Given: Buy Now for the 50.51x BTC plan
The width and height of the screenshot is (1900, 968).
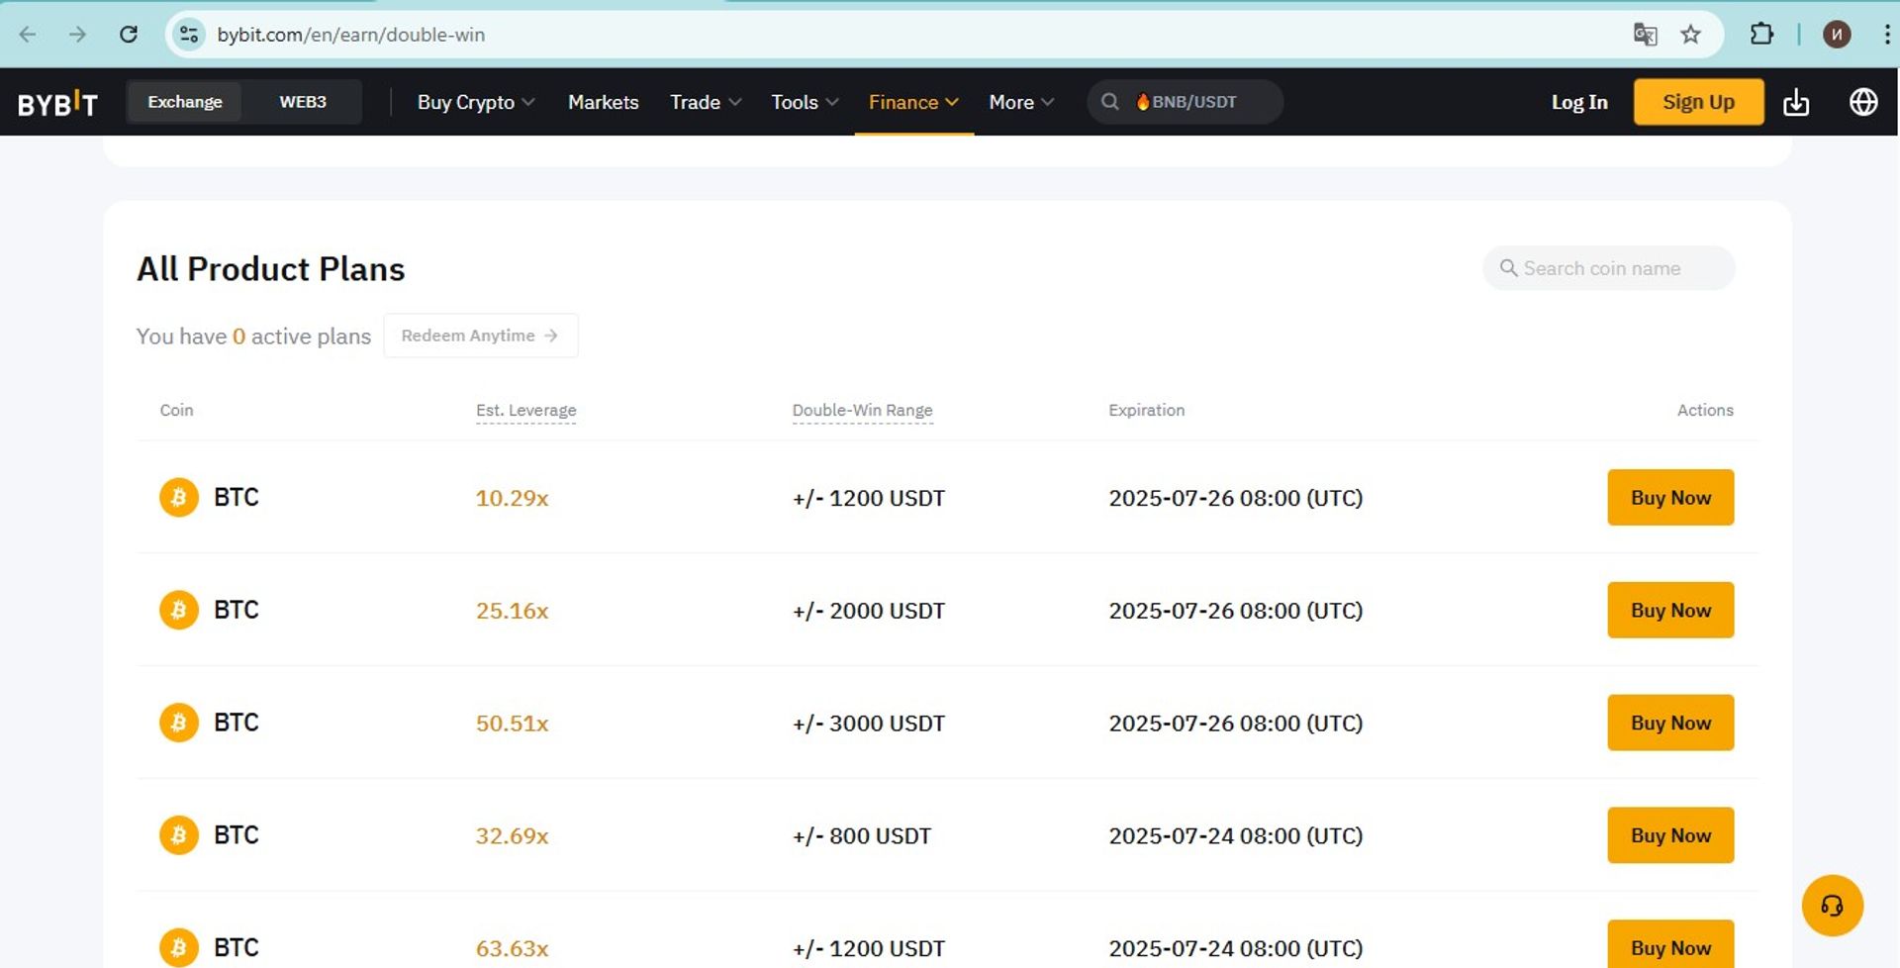Looking at the screenshot, I should click(x=1670, y=723).
